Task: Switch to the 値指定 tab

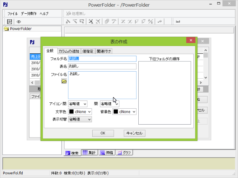Action: pos(88,51)
